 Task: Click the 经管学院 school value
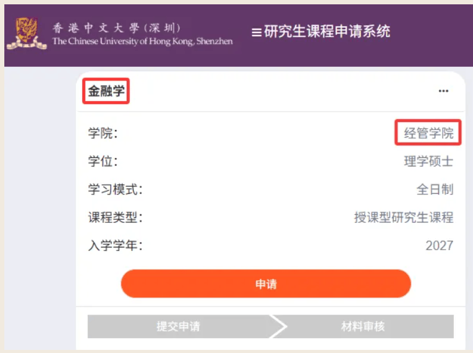(x=428, y=133)
